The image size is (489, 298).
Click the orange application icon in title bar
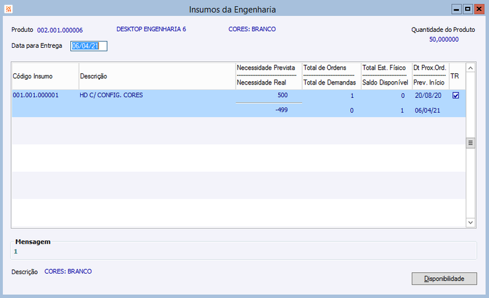[9, 9]
